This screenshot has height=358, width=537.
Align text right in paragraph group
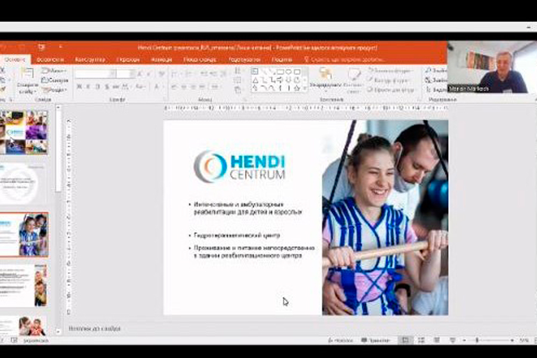(193, 87)
